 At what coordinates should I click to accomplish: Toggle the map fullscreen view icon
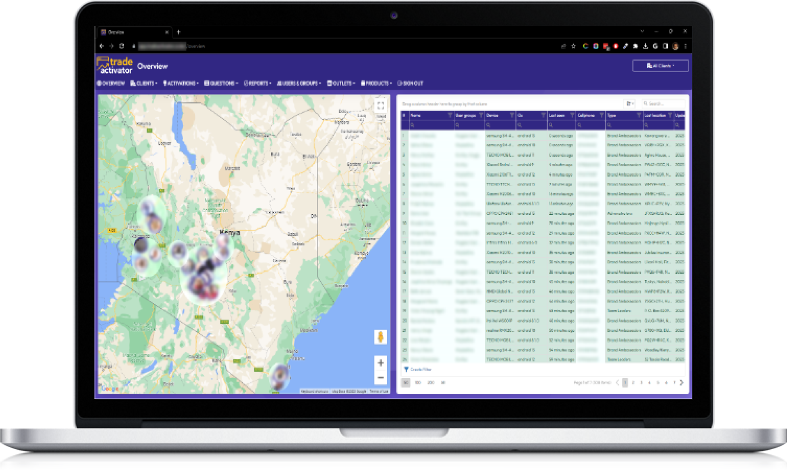[x=380, y=106]
